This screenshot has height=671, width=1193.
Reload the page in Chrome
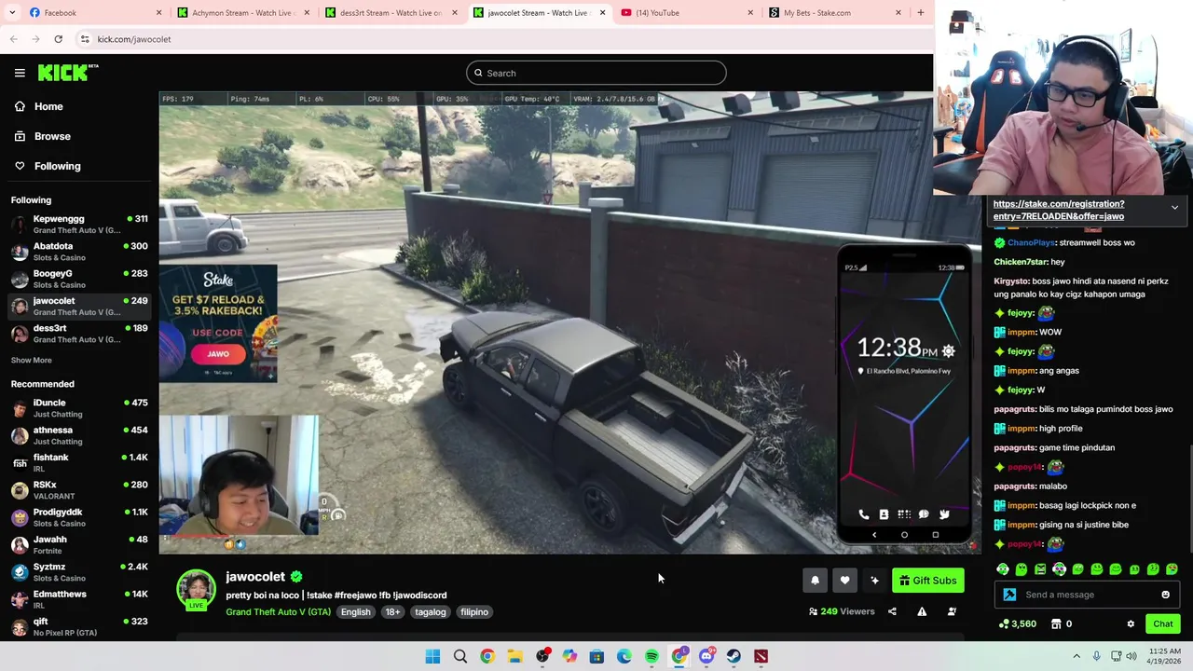tap(58, 39)
